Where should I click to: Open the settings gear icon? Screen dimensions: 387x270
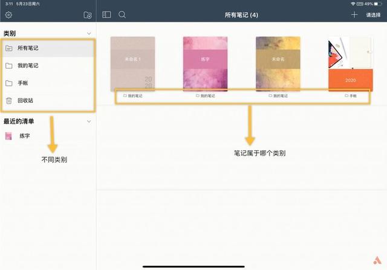pos(8,14)
